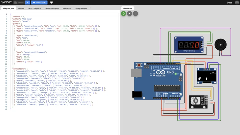Click the Udostępnij share button
This screenshot has width=240, height=135.
click(39, 2)
